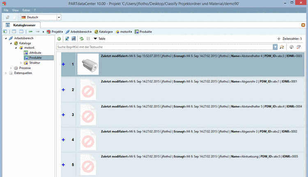Open the View menu
Image resolution: width=308 pixels, height=177 pixels.
pyautogui.click(x=15, y=10)
